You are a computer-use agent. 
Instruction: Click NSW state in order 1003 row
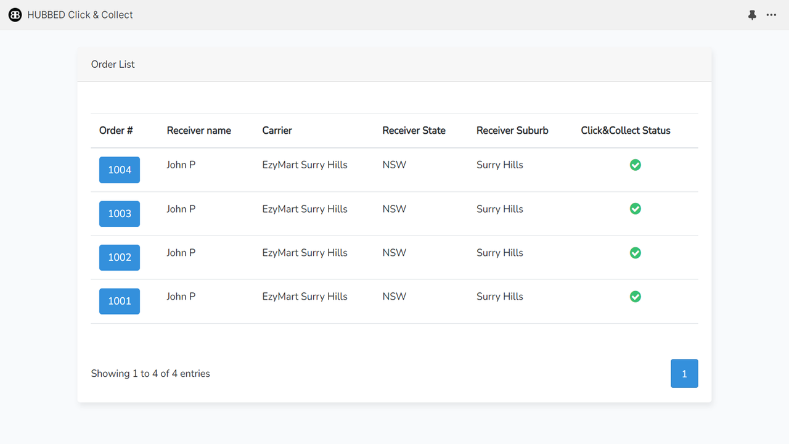pyautogui.click(x=394, y=209)
